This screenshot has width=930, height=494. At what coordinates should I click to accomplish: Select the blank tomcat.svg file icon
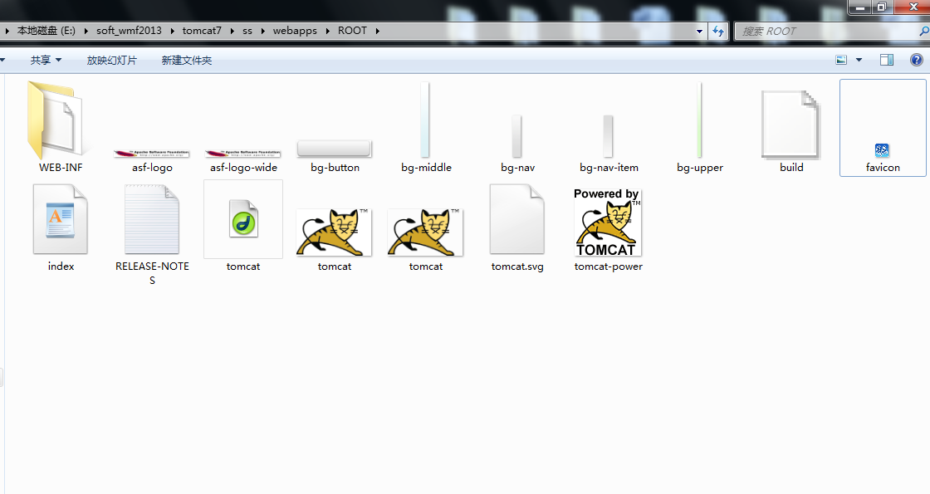click(x=517, y=219)
